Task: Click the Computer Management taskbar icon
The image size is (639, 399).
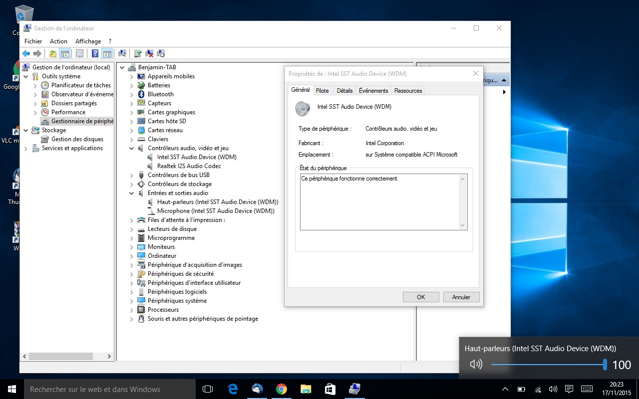Action: pyautogui.click(x=354, y=389)
